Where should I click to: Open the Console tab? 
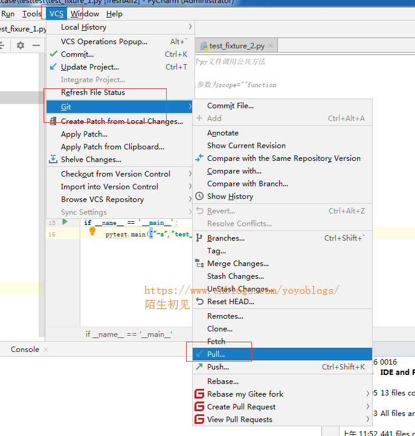pos(25,350)
